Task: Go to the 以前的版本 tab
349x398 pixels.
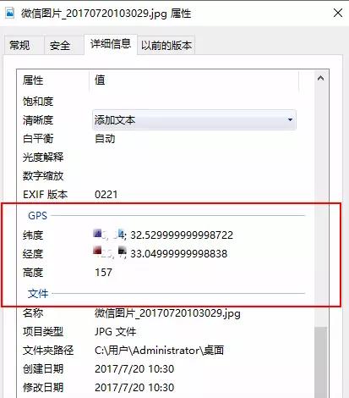Action: (x=166, y=45)
